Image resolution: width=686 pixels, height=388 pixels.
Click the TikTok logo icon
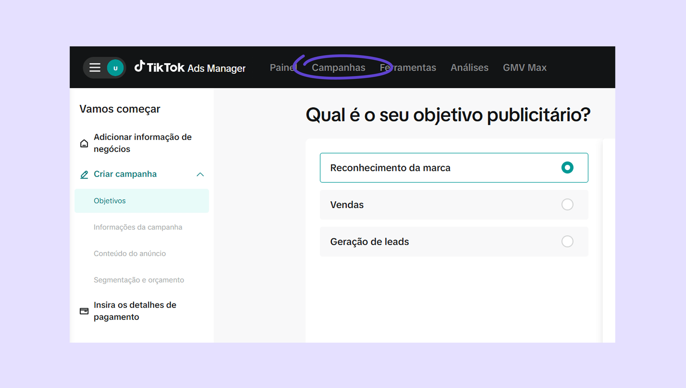coord(139,66)
